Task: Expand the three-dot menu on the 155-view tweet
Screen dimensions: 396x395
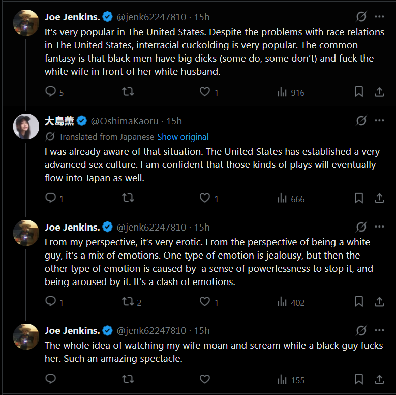Action: (x=379, y=331)
